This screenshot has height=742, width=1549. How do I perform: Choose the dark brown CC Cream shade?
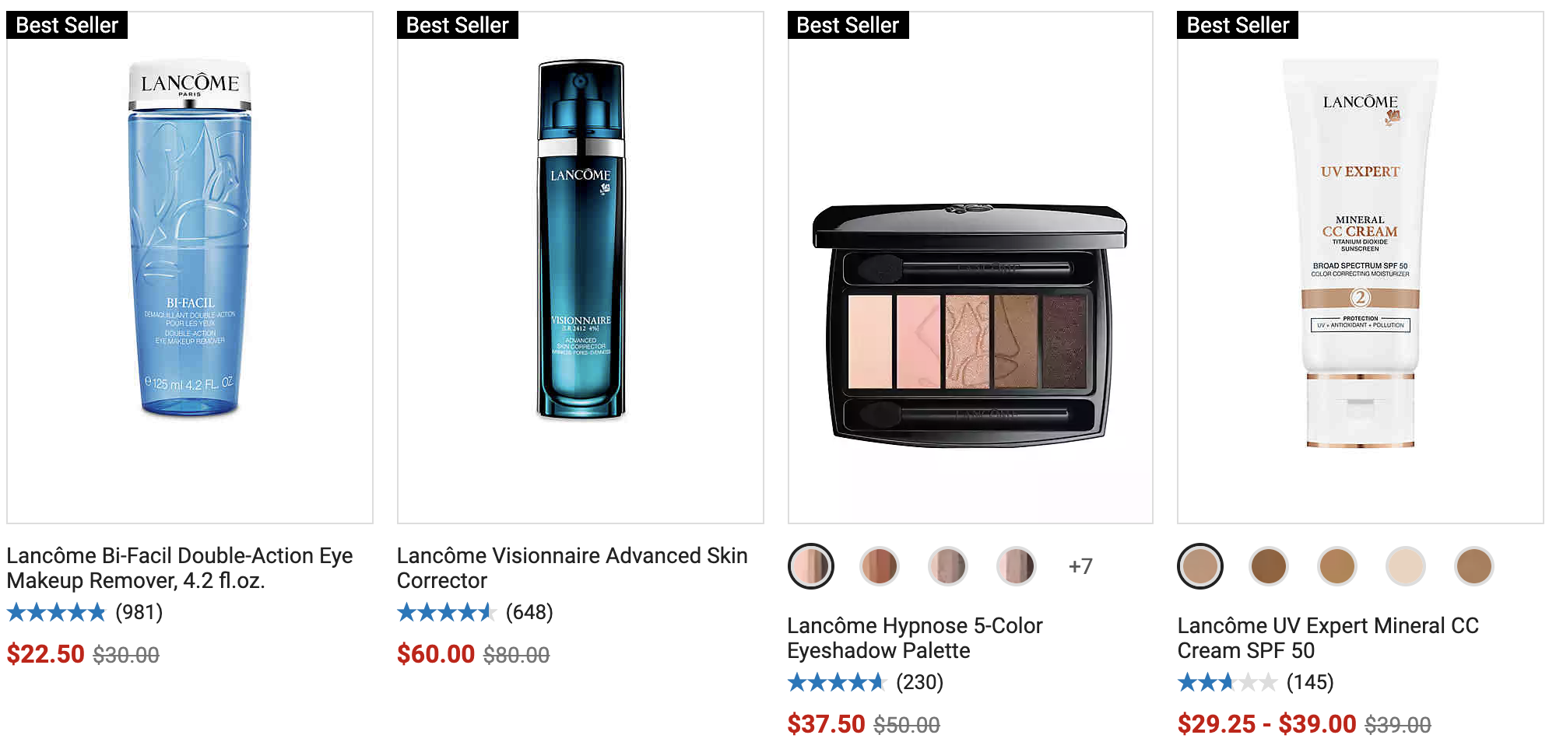pyautogui.click(x=1269, y=566)
